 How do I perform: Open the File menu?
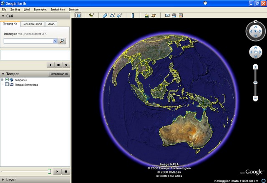pos(4,10)
